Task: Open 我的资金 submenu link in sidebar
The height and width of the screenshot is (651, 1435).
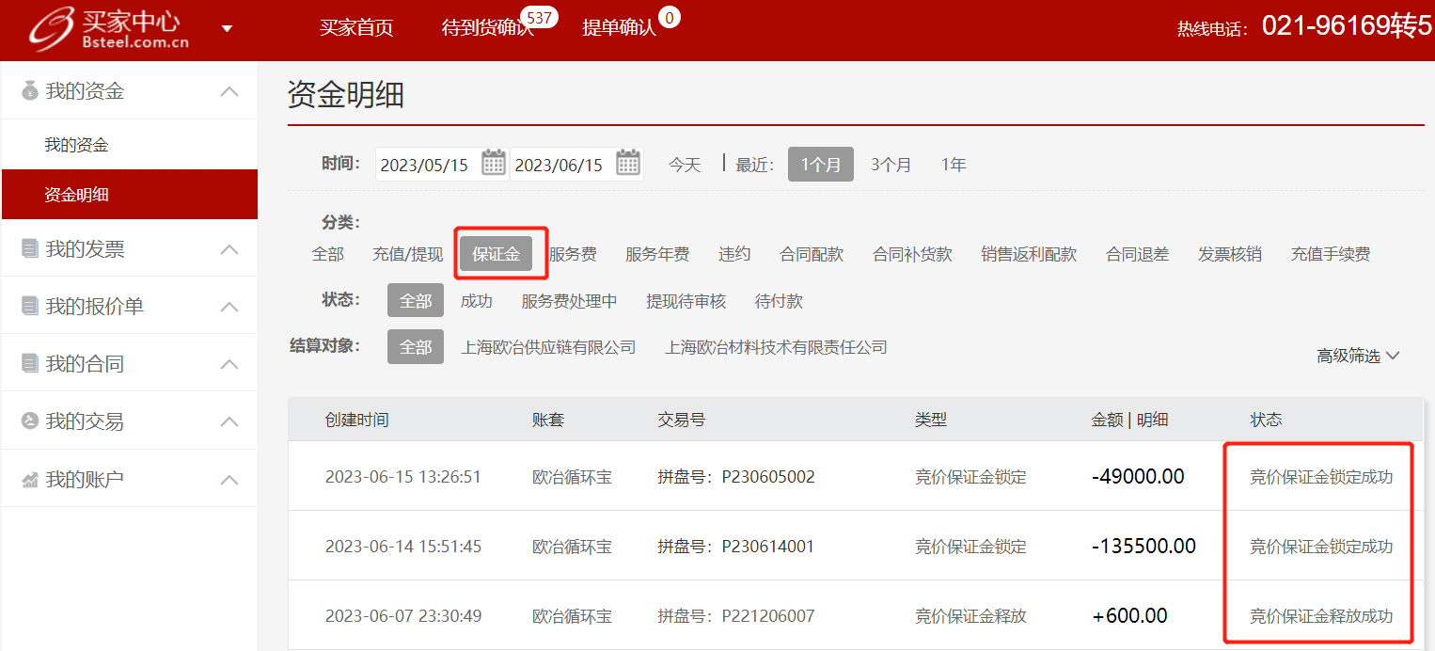Action: pos(77,145)
